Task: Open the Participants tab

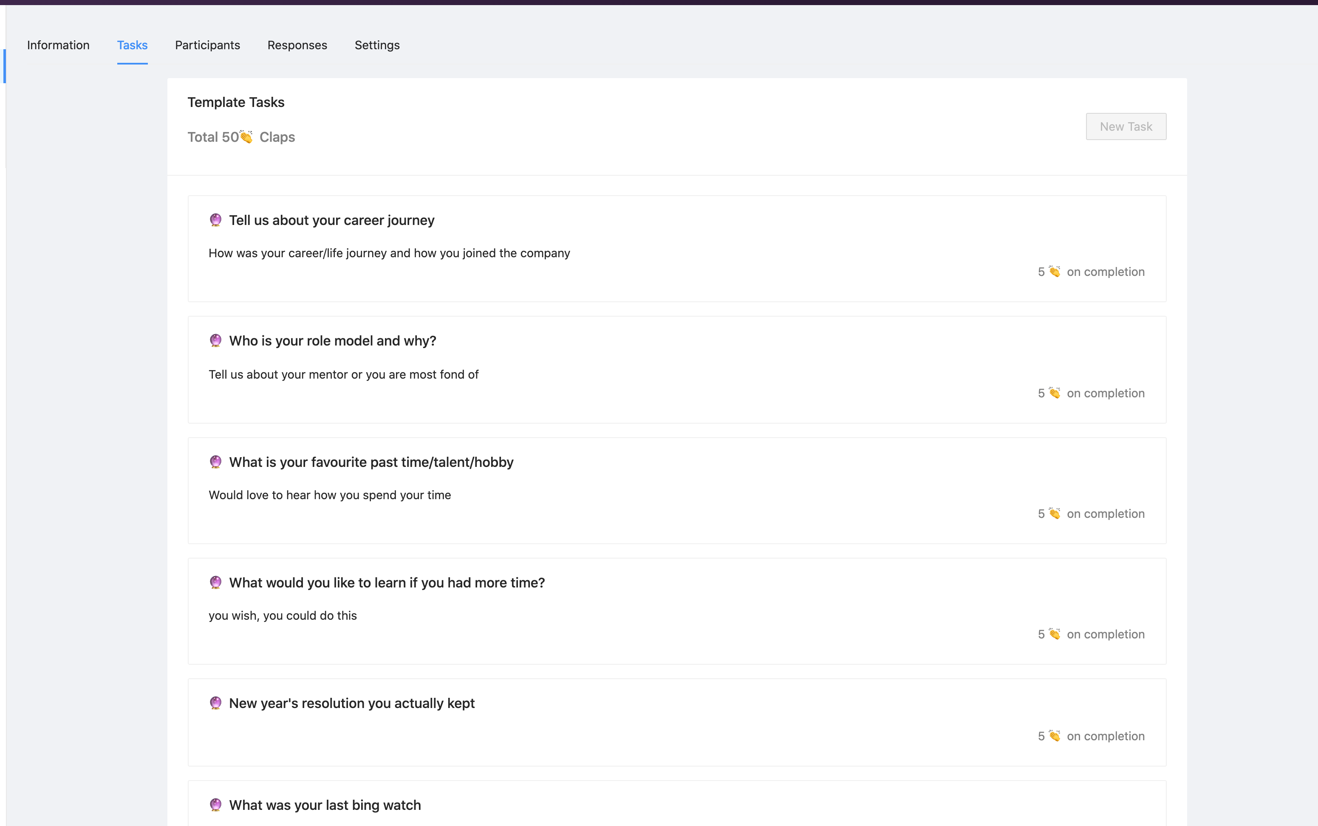Action: click(207, 45)
